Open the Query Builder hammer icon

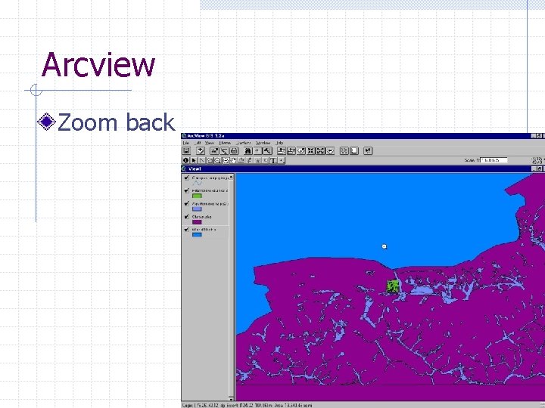[268, 150]
